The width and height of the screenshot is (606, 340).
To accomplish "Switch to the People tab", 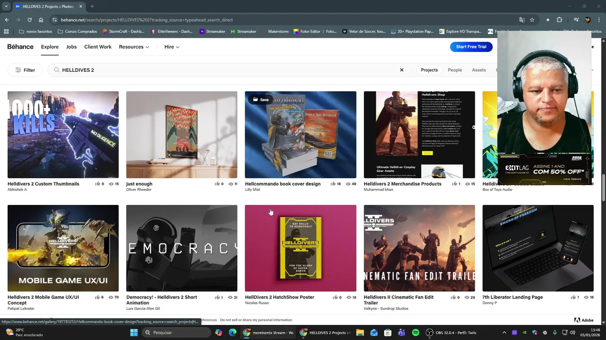I will pos(454,70).
